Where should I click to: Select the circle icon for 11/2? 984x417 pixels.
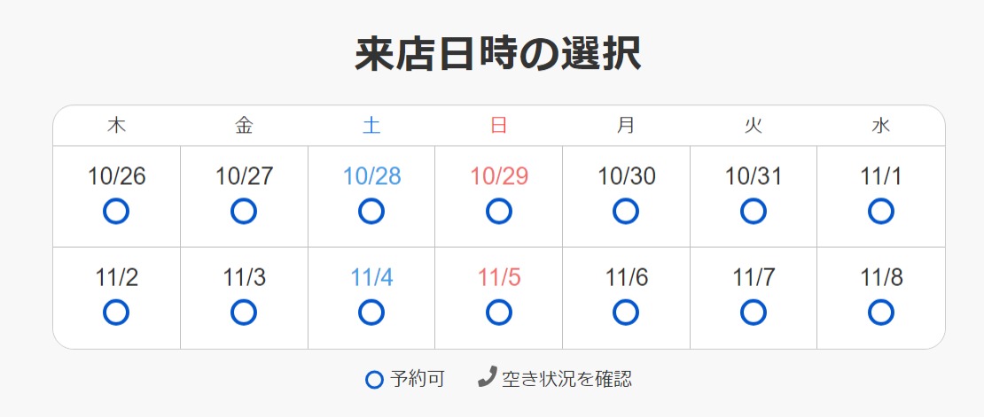pos(116,313)
